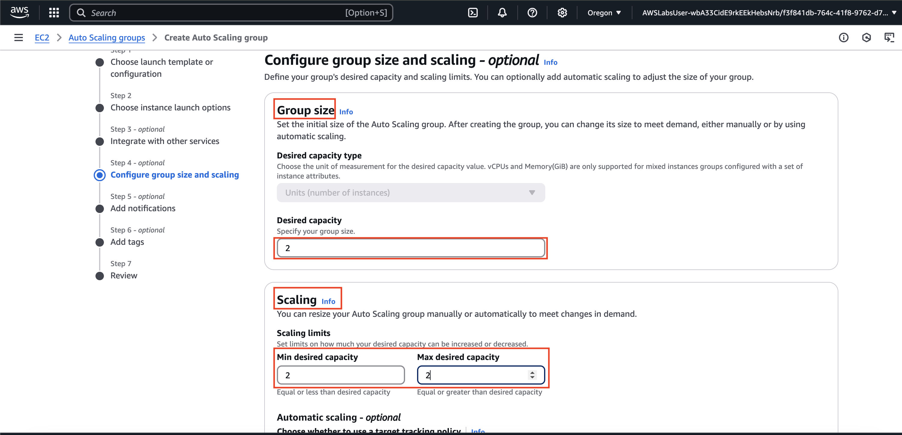The height and width of the screenshot is (435, 902).
Task: Open the Units (number of instances) dropdown
Action: coord(410,193)
